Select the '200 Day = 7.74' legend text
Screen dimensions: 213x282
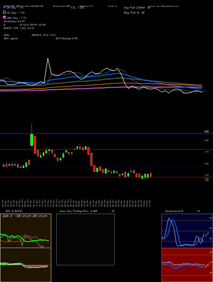point(17,18)
